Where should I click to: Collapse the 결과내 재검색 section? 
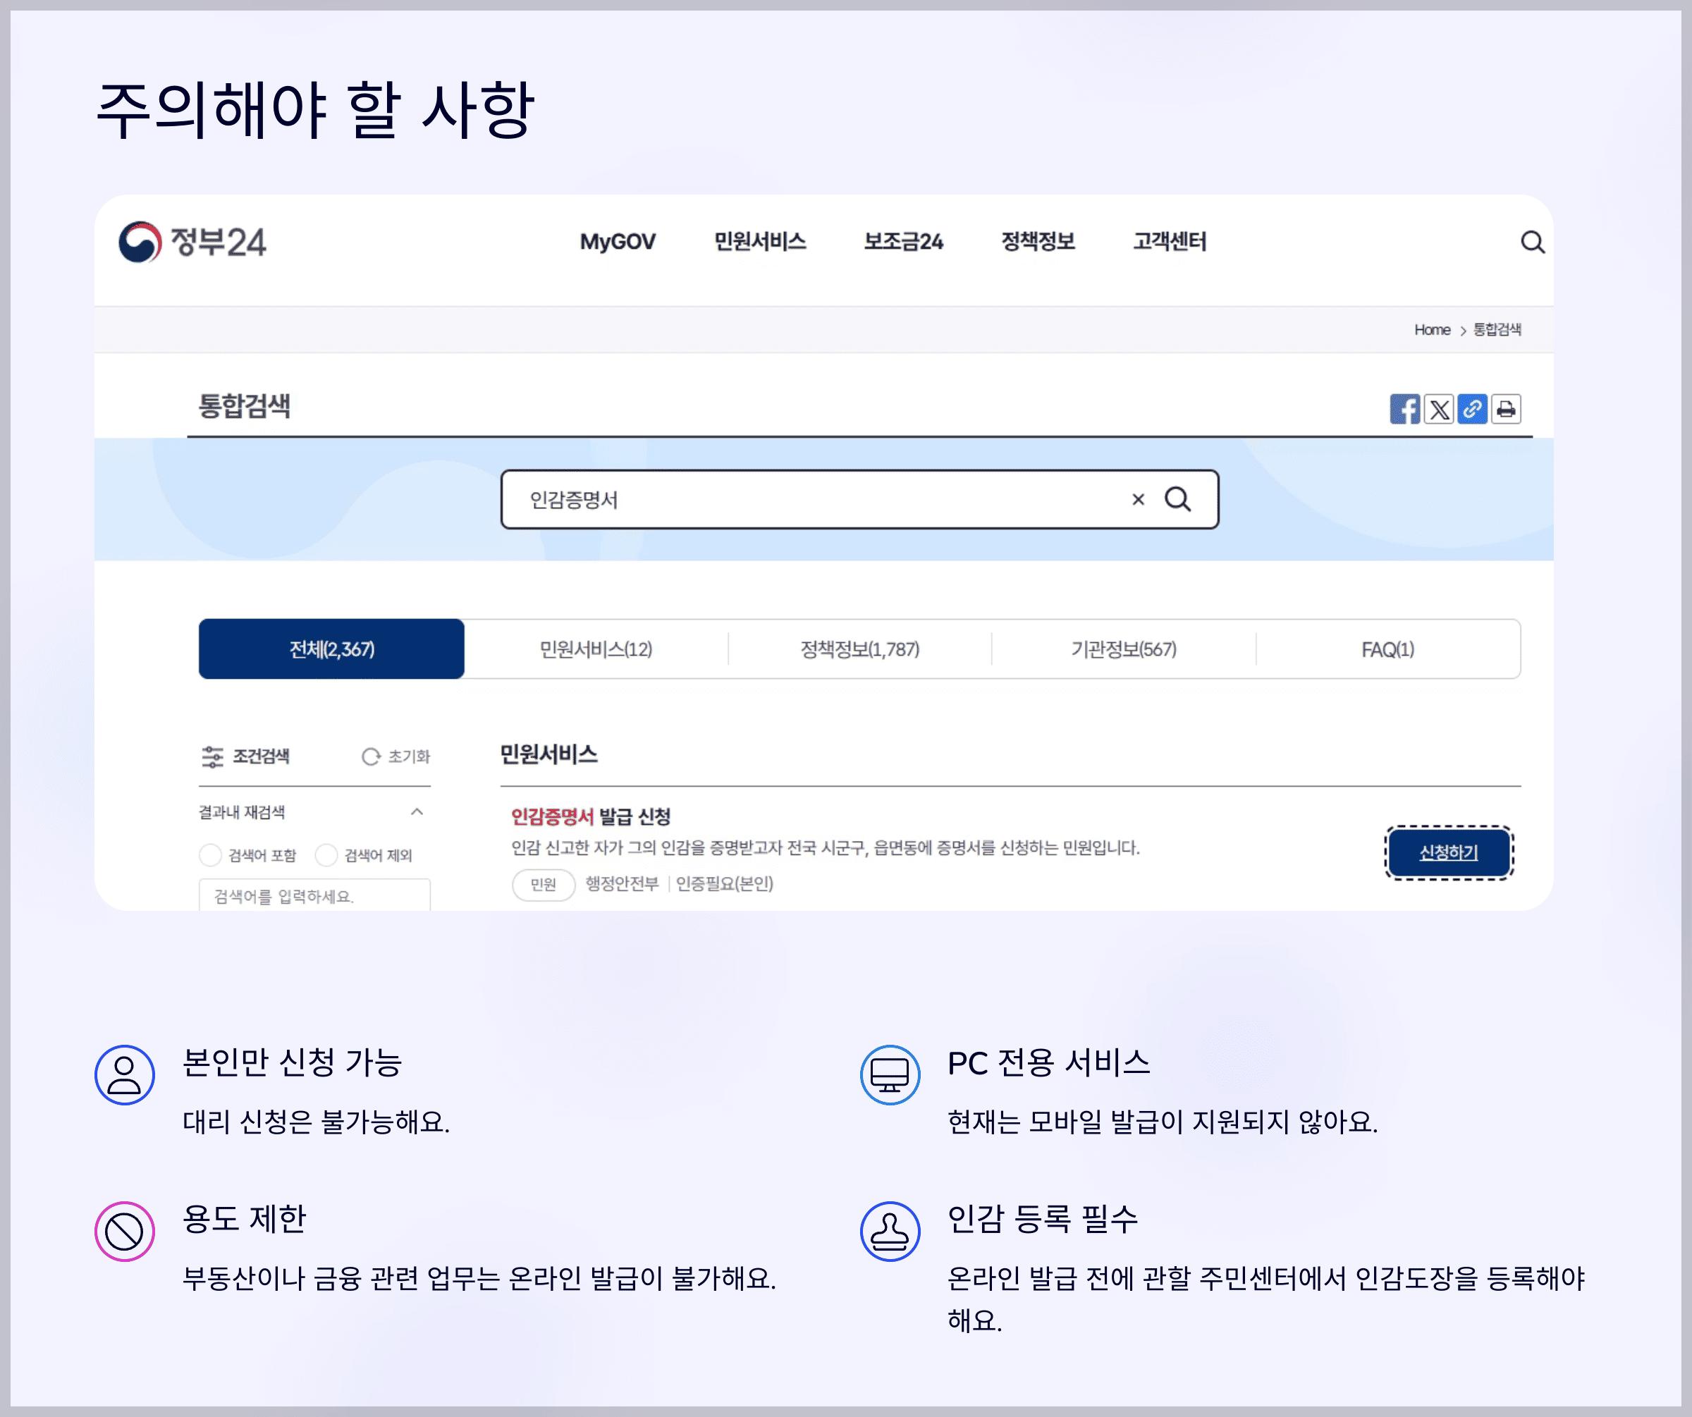click(417, 811)
